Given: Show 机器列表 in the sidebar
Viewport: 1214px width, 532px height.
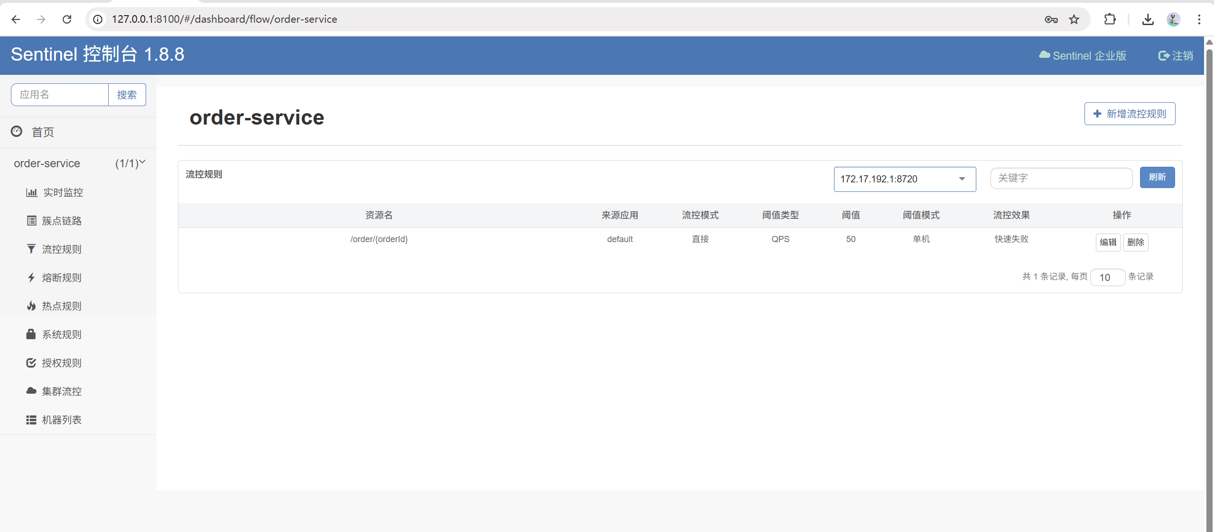Looking at the screenshot, I should [62, 420].
